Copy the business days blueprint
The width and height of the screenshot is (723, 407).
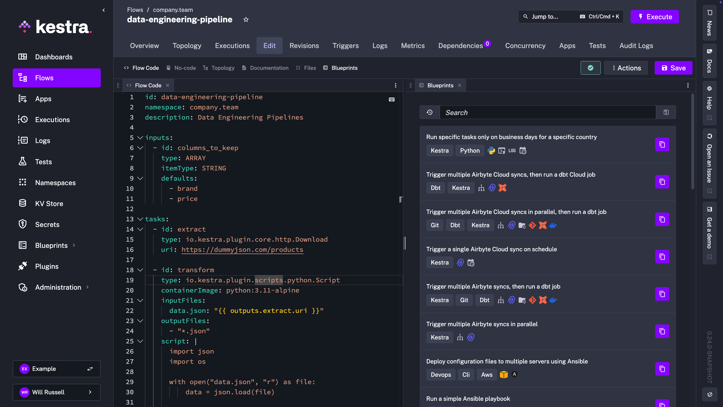[662, 144]
